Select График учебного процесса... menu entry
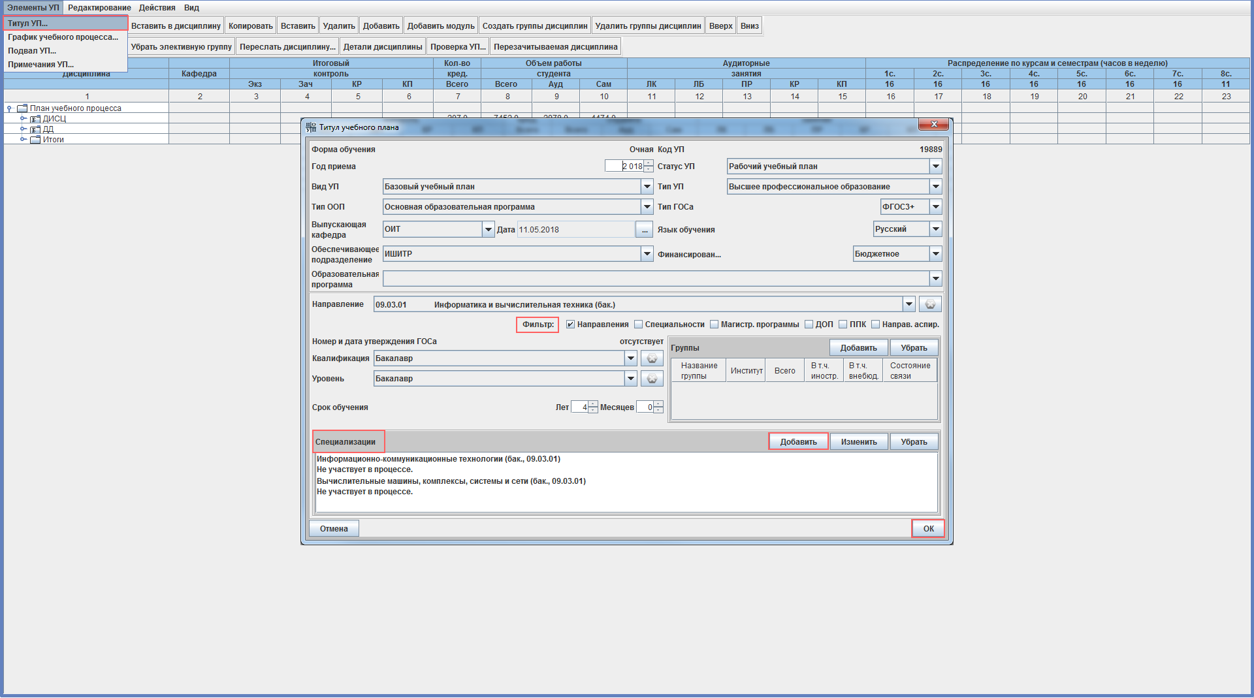The height and width of the screenshot is (698, 1254). [x=65, y=37]
